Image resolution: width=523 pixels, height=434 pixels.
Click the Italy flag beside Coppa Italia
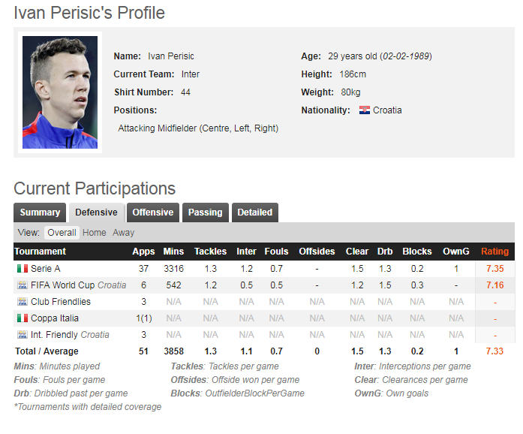(22, 318)
